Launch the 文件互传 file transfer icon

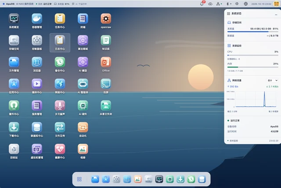click(x=60, y=127)
